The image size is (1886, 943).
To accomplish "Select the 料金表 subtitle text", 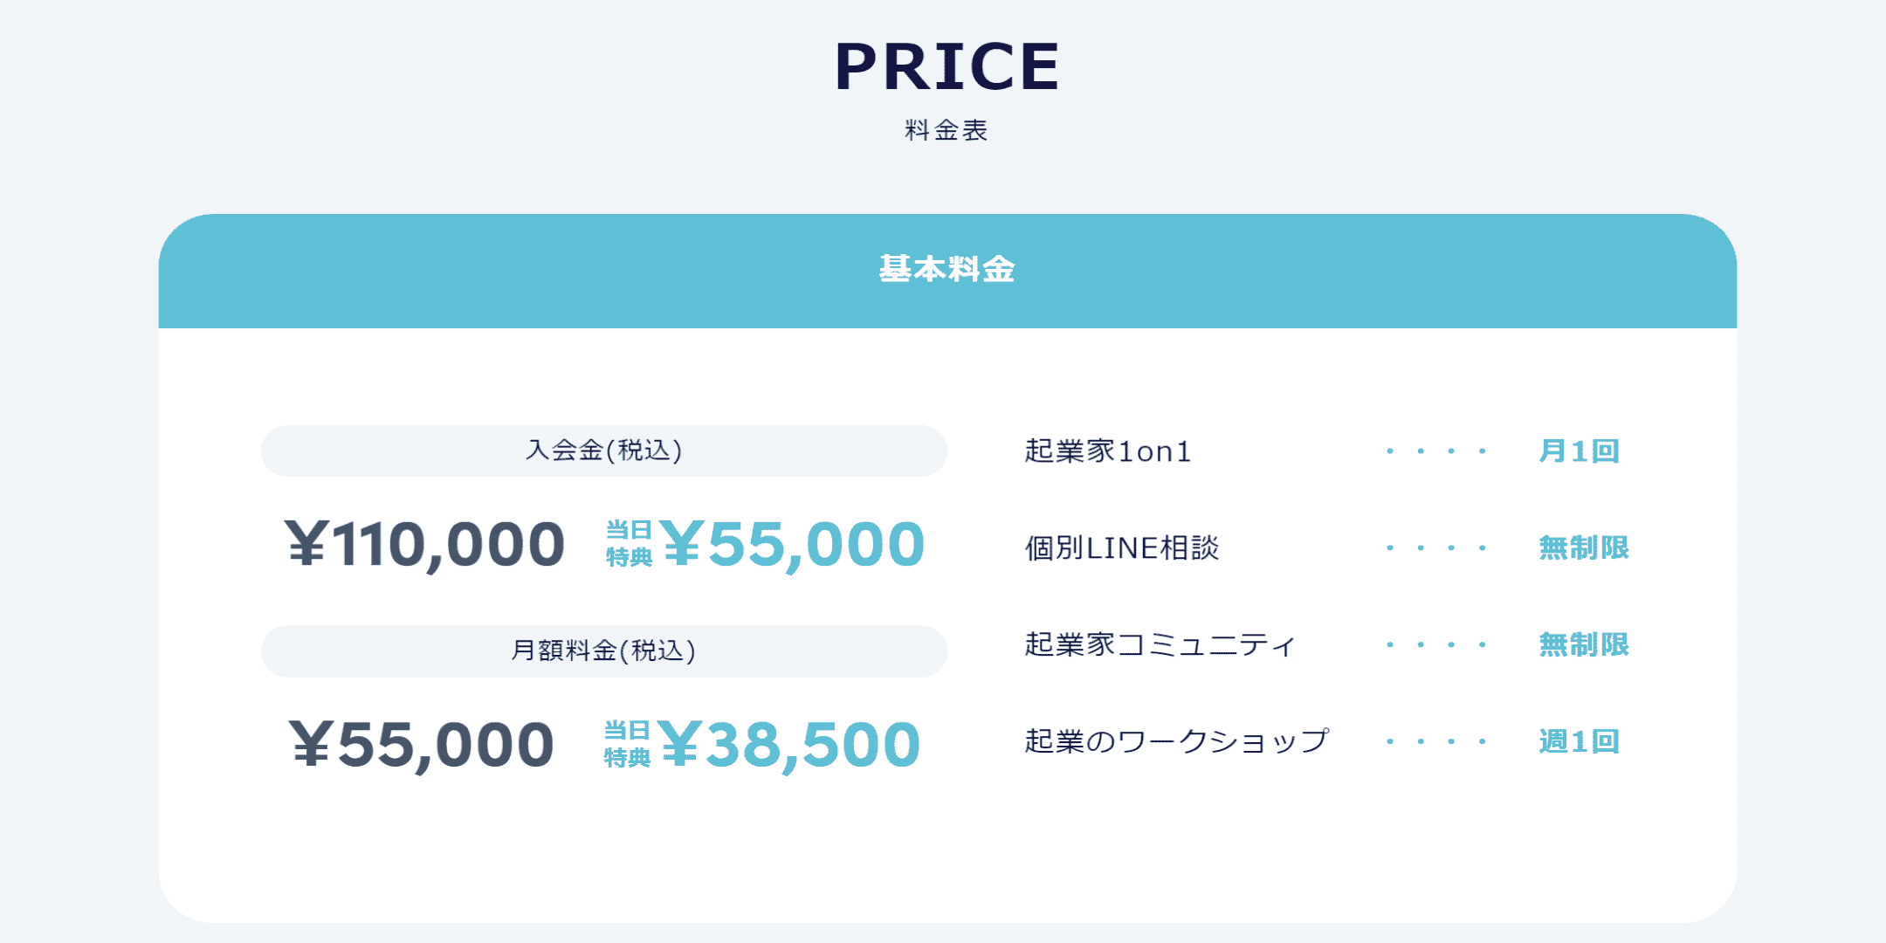I will point(946,130).
